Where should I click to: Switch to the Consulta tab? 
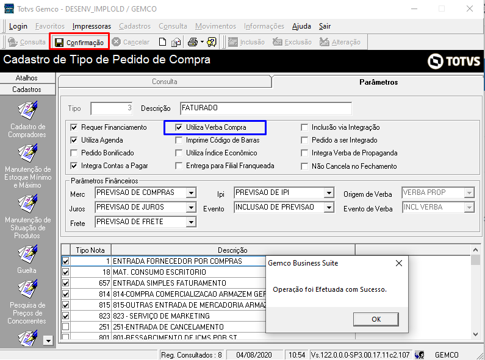point(165,82)
